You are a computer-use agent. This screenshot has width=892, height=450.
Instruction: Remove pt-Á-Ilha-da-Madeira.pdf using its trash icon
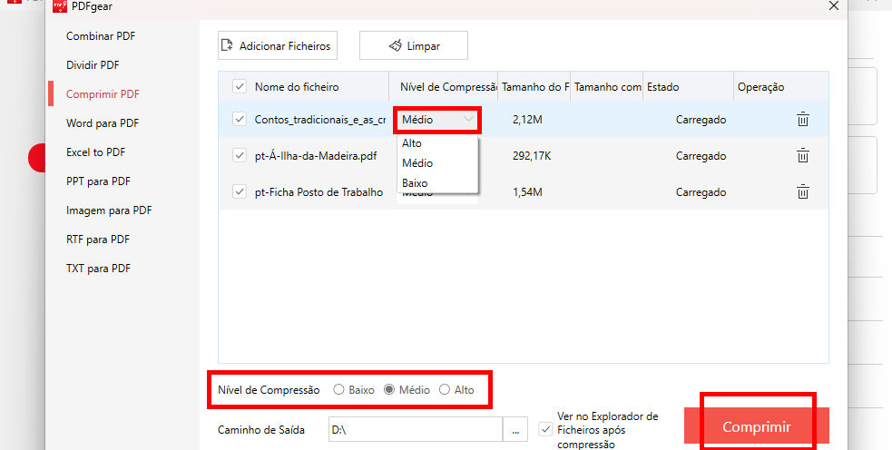click(x=803, y=156)
